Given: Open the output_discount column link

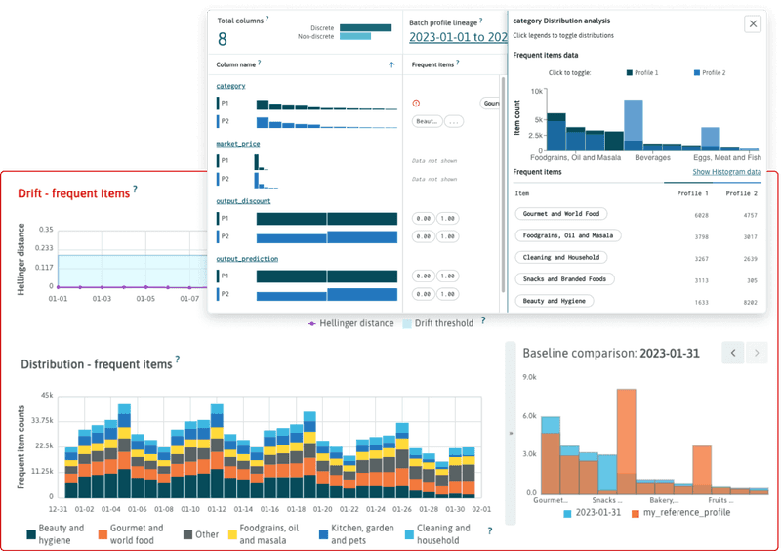Looking at the screenshot, I should 243,201.
